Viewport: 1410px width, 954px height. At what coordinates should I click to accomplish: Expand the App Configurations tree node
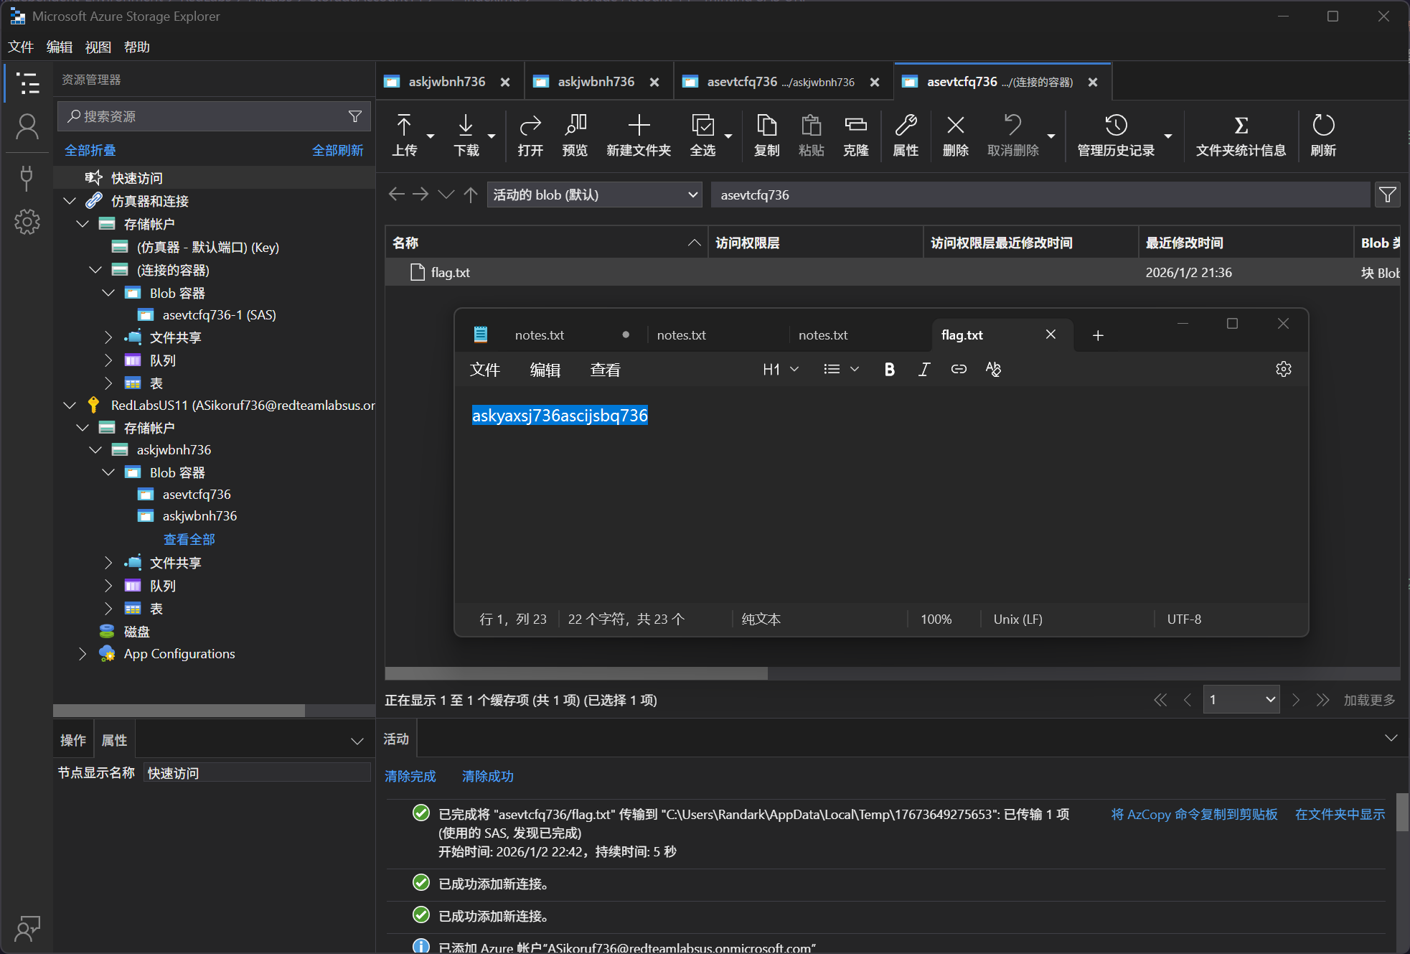point(83,654)
